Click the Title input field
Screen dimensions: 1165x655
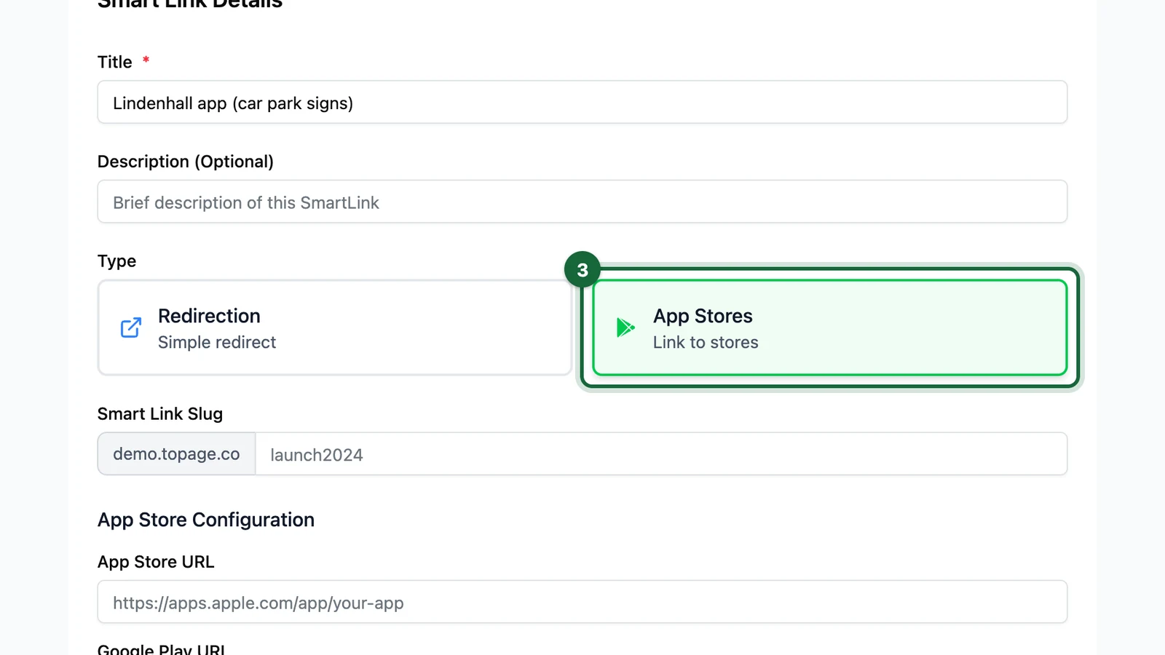coord(582,103)
